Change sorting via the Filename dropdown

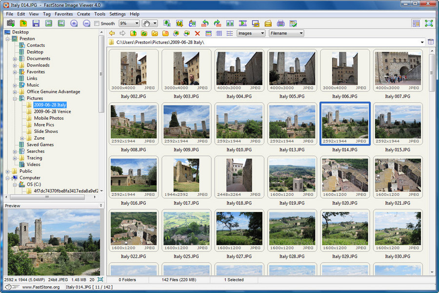pyautogui.click(x=299, y=33)
